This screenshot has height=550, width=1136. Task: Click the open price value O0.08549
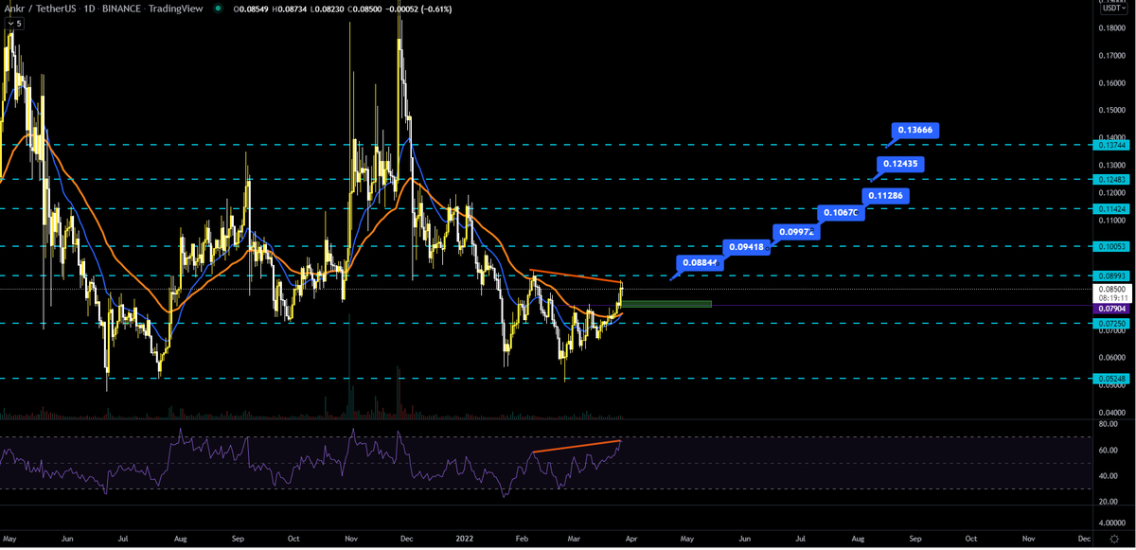coord(252,9)
